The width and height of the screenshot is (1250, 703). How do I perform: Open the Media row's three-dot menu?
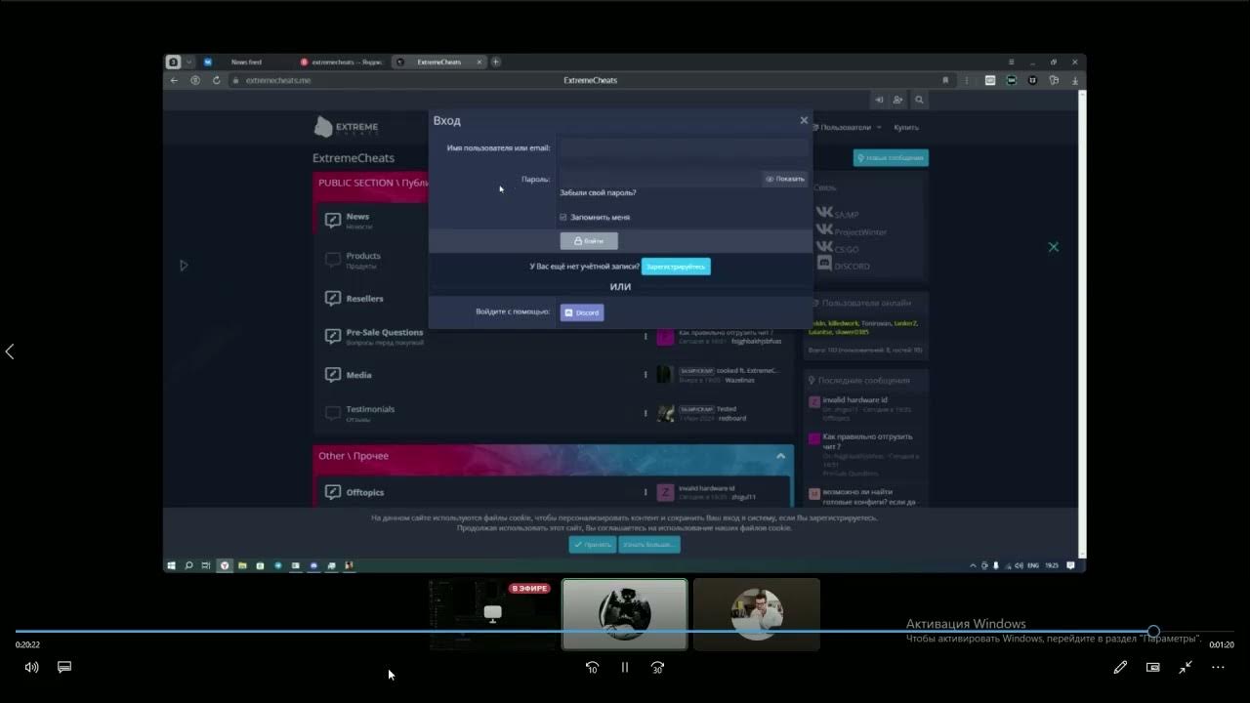[x=646, y=375]
